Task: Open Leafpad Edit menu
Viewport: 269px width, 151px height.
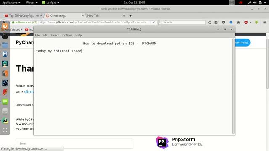Action: [x=45, y=35]
